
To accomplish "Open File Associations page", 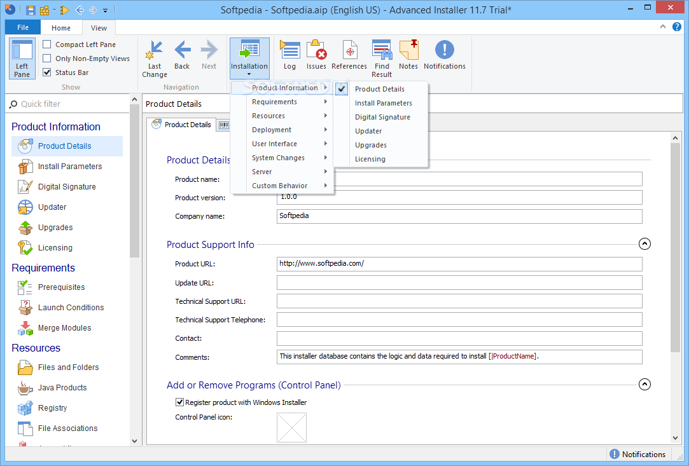I will (67, 428).
